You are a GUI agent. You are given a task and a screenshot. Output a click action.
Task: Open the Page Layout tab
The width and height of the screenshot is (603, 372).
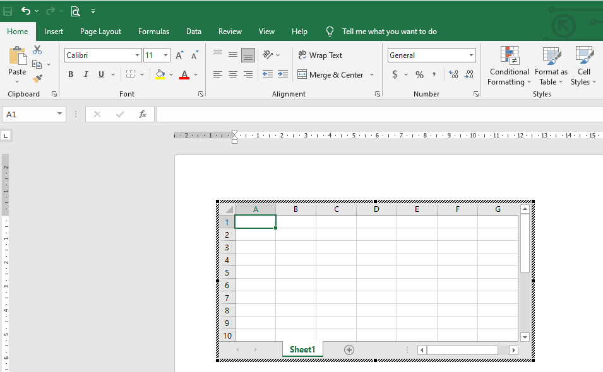point(100,32)
